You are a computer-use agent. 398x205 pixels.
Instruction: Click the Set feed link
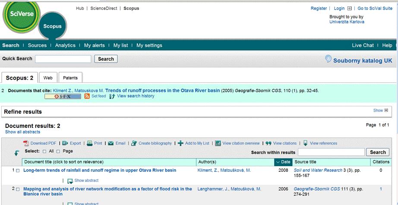[x=99, y=96]
